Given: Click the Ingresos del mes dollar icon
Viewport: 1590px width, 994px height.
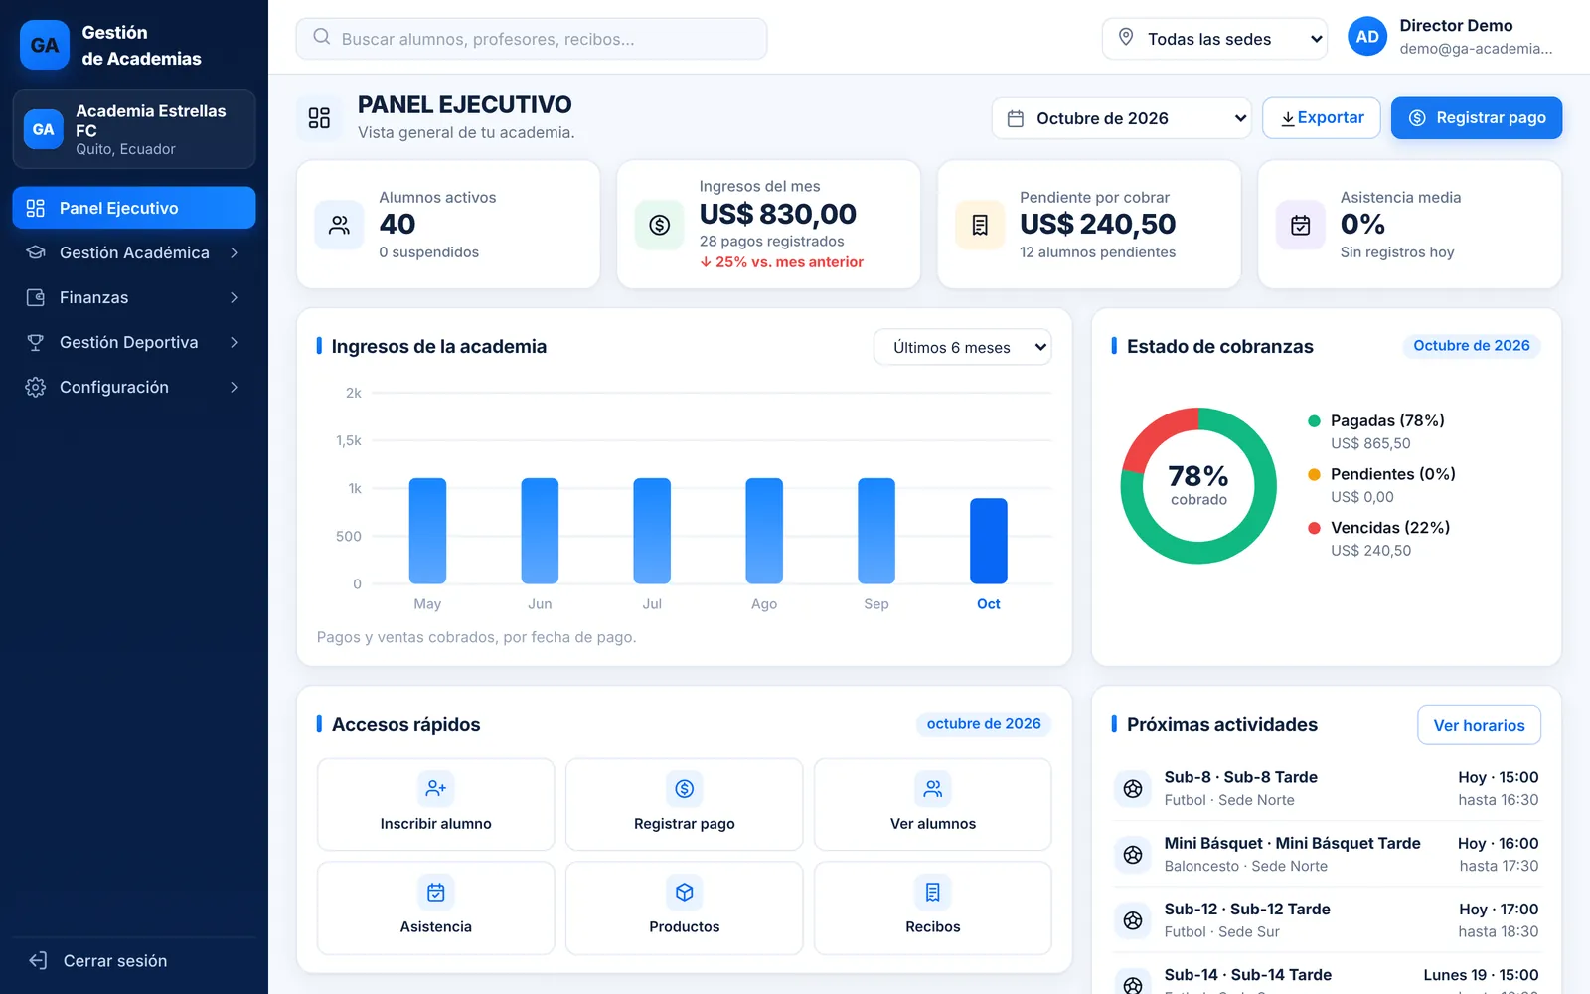Looking at the screenshot, I should point(659,225).
